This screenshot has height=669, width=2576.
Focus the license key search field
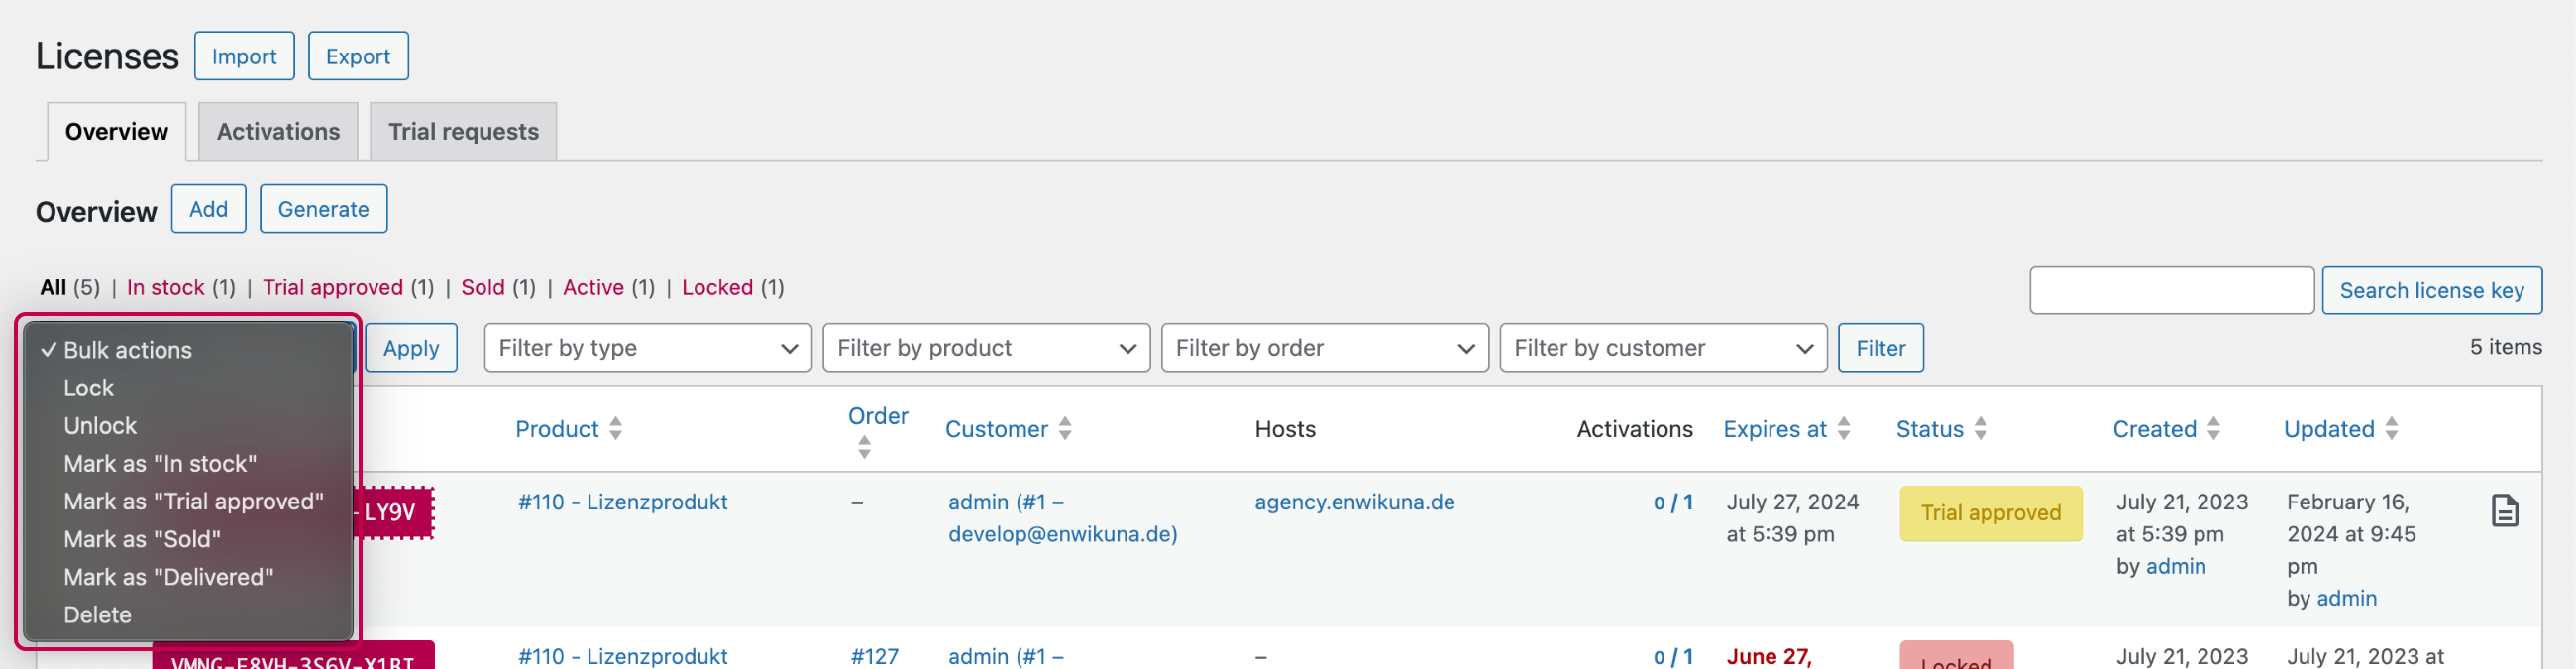(2171, 290)
